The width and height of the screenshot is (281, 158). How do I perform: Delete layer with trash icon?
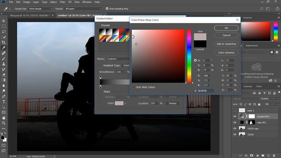[274, 155]
